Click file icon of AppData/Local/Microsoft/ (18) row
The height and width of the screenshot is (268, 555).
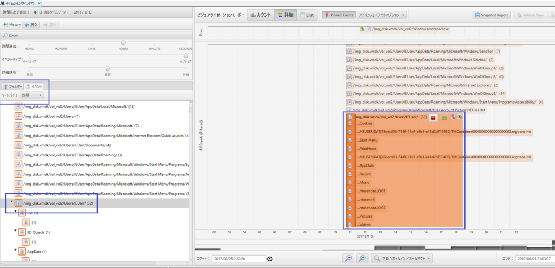pos(18,106)
